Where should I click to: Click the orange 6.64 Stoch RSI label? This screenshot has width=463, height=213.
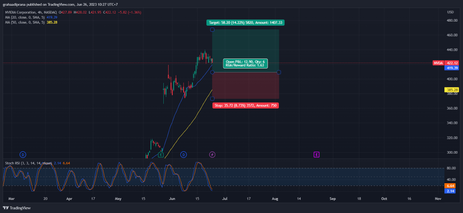click(x=450, y=186)
